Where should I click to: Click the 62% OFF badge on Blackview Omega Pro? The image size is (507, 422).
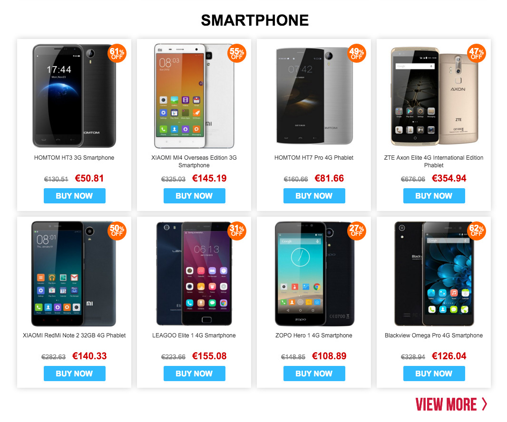click(x=476, y=230)
